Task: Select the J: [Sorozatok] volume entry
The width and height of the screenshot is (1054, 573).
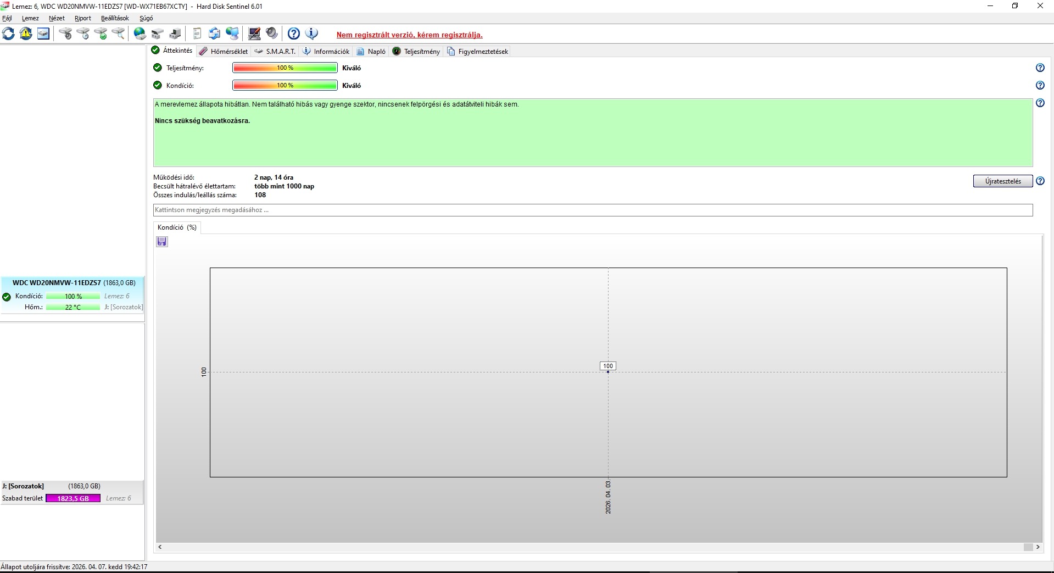Action: [x=72, y=492]
